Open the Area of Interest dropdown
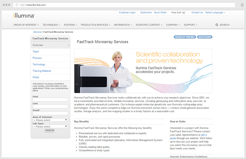This screenshot has width=246, height=159. (x=50, y=120)
